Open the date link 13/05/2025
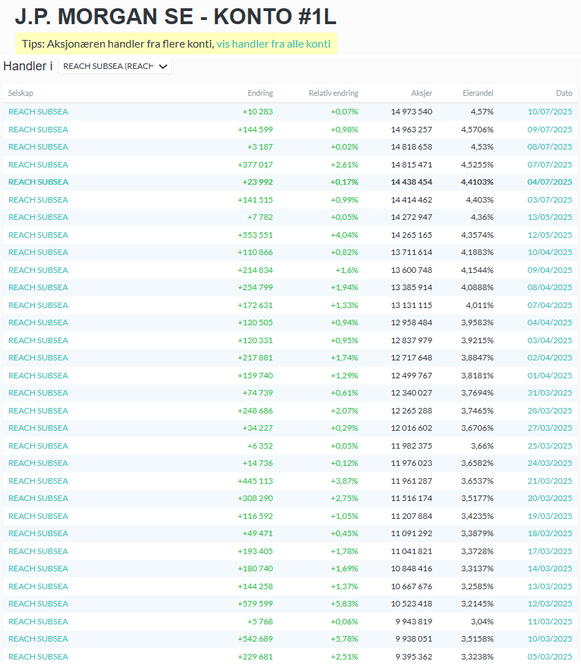This screenshot has height=665, width=581. (x=549, y=217)
